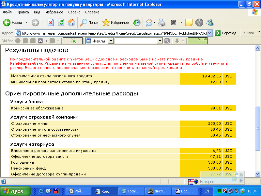Click the page icon in address bar
Screen dimensions: 261x196
click(18, 33)
